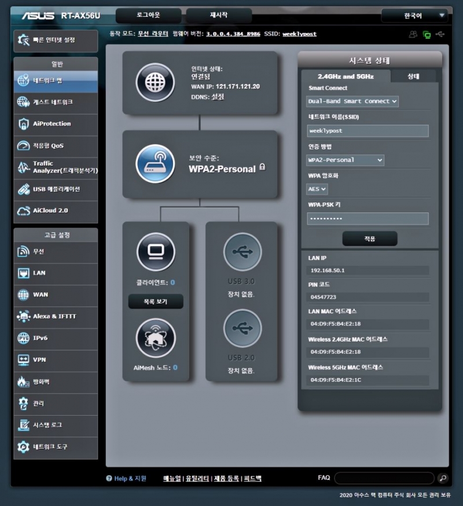Open the System Log (시스템 로그) icon
Viewport: 463px width, 506px height.
pos(23,425)
